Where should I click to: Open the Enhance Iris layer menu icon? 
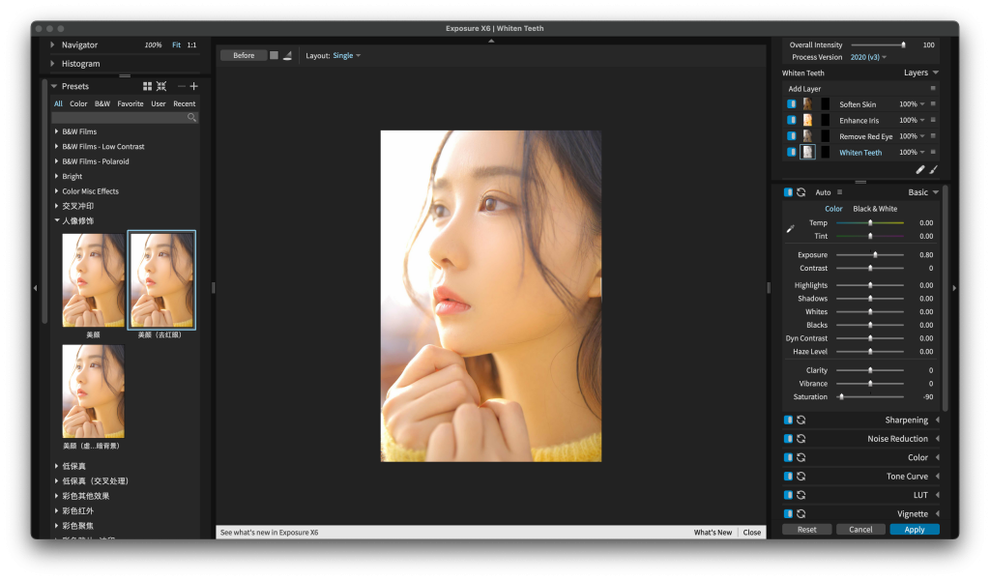933,120
